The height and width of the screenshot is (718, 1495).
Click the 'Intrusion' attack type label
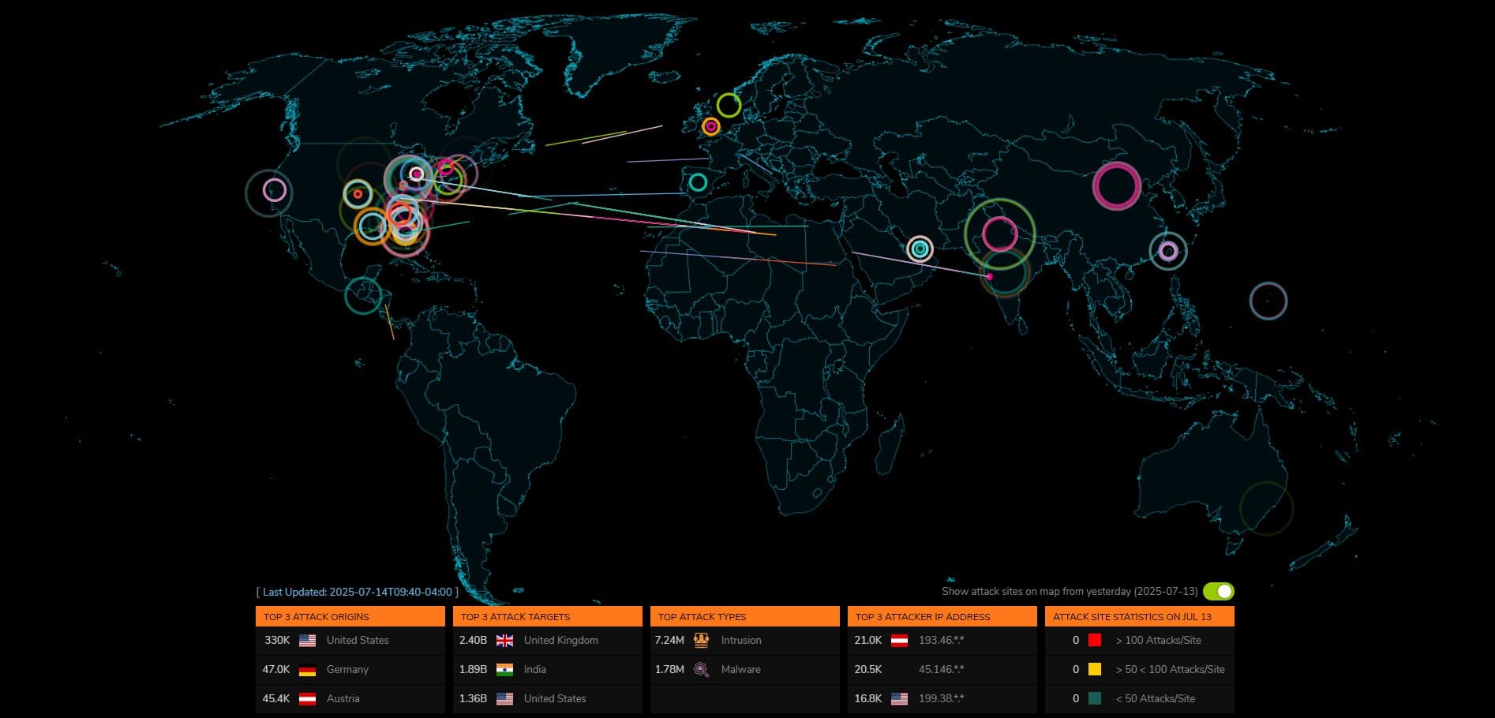[741, 640]
